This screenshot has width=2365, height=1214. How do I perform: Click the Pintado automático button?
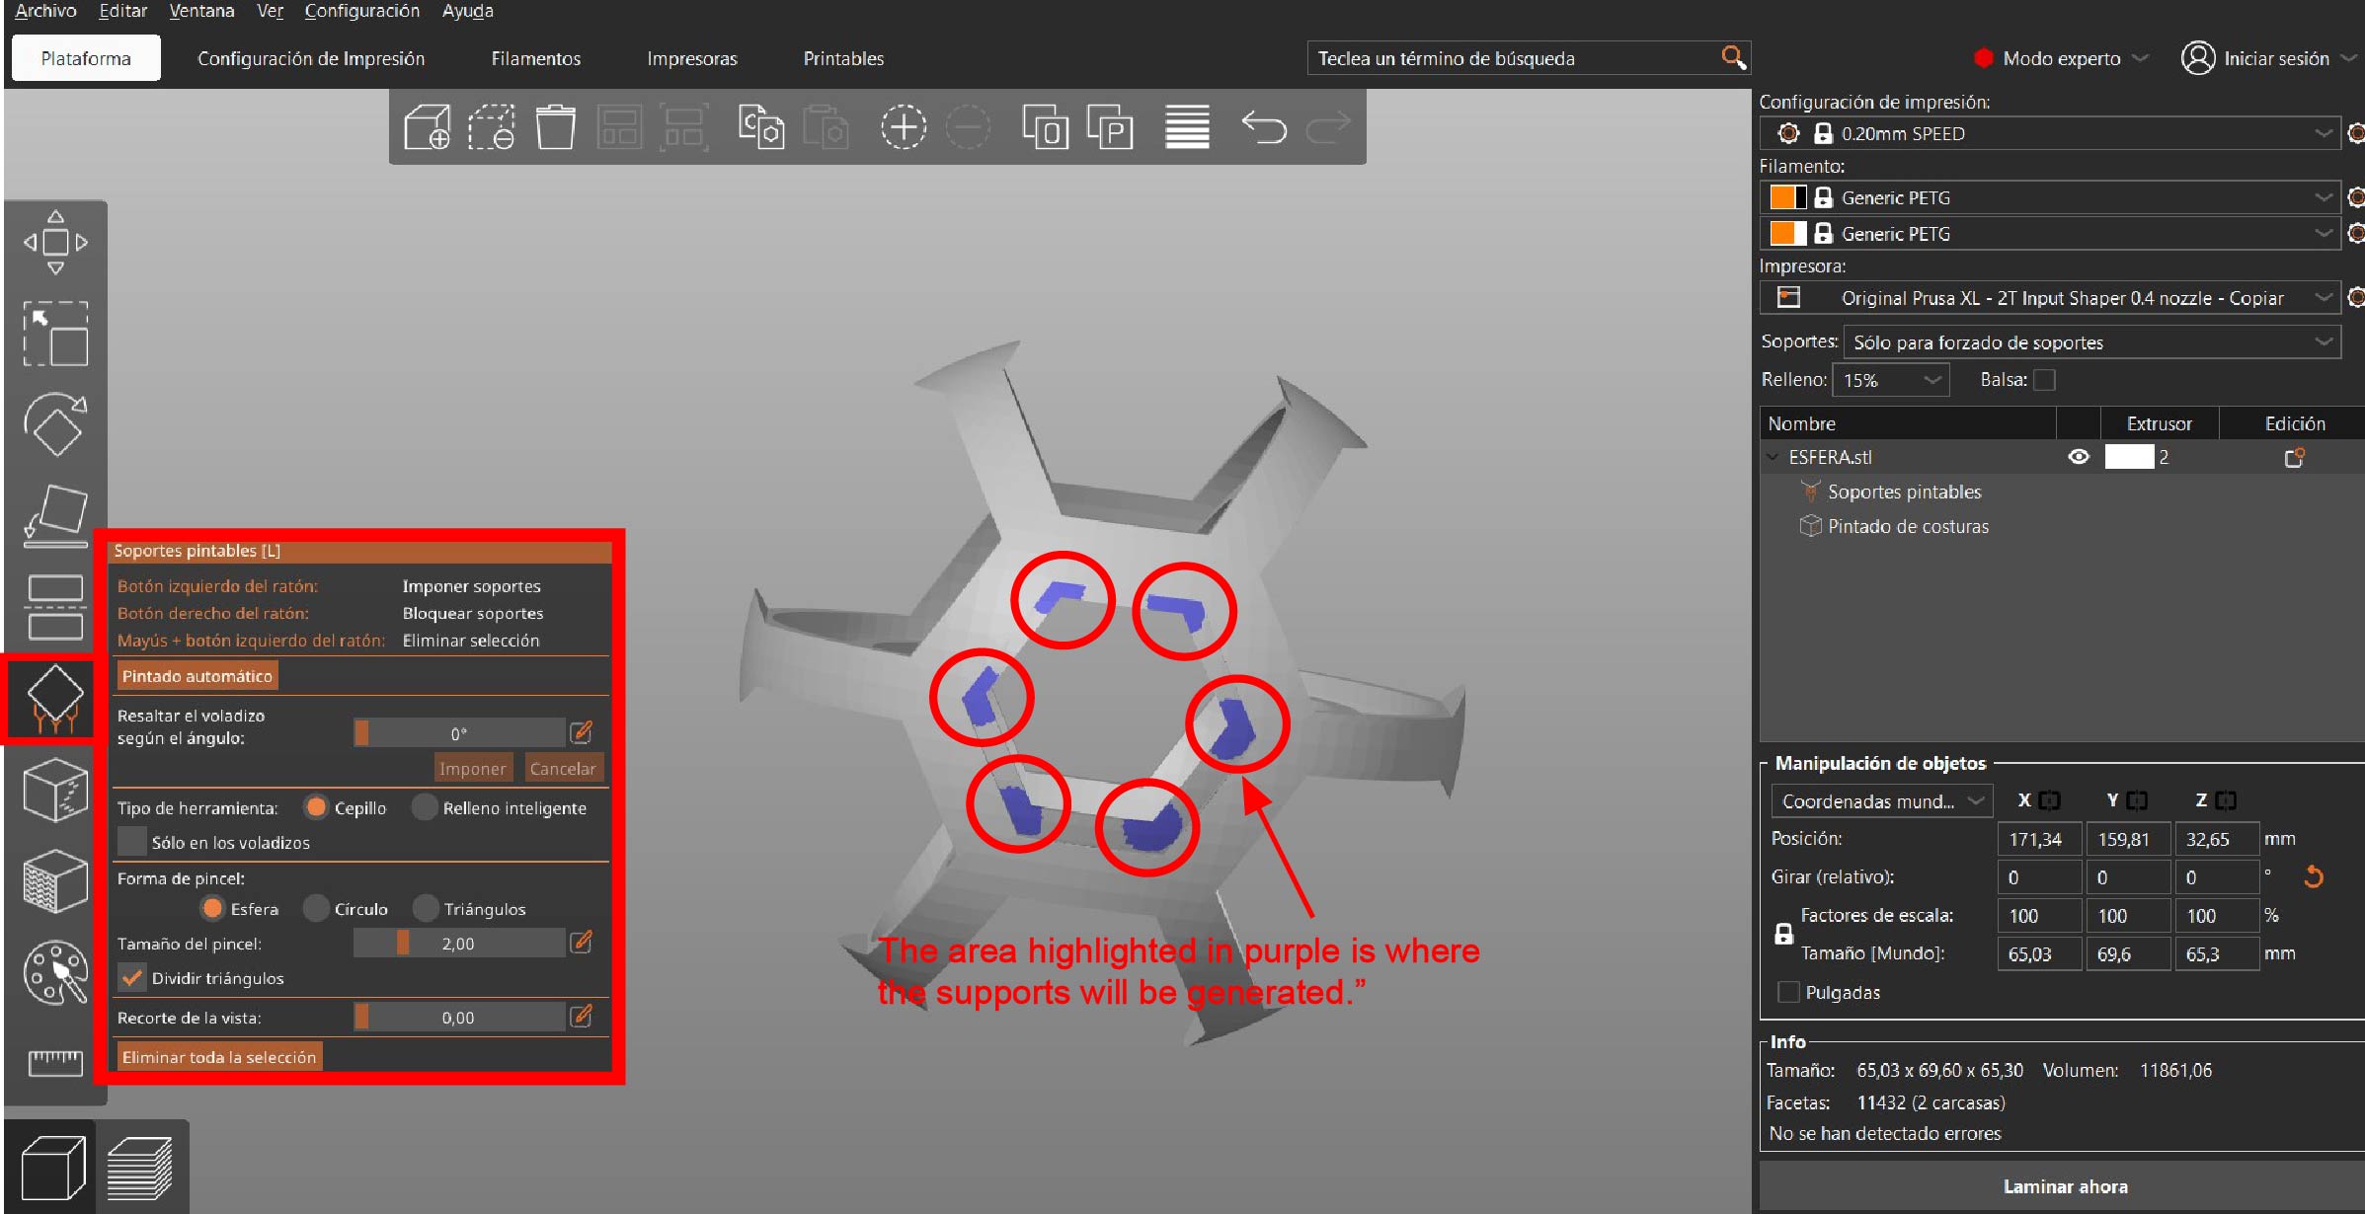[197, 676]
